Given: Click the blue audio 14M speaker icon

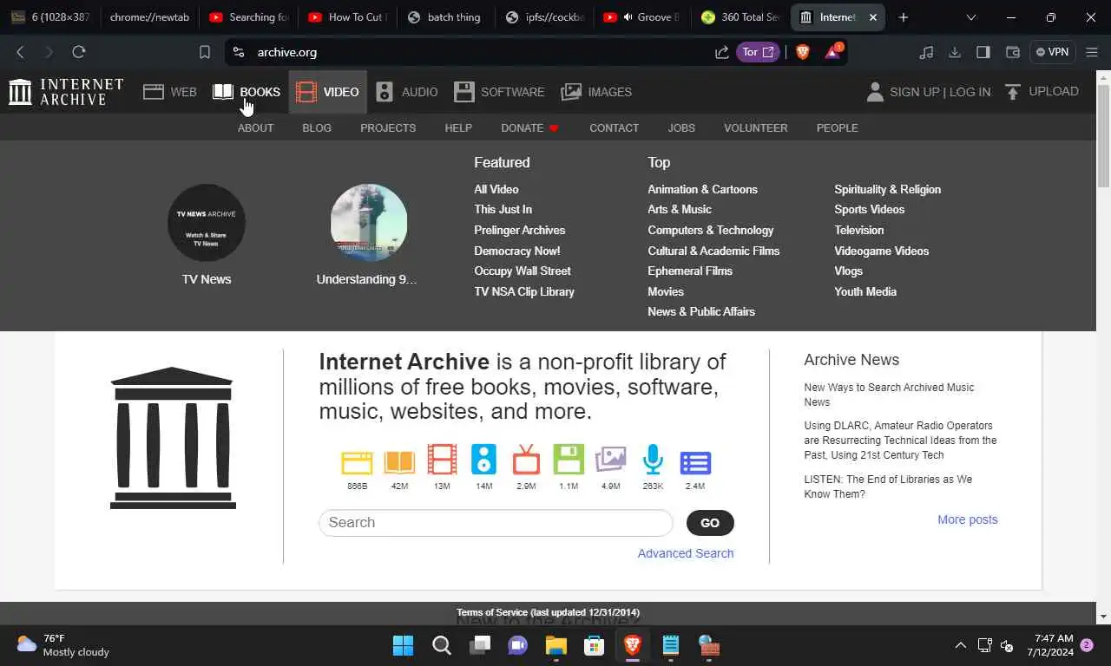Looking at the screenshot, I should 483,460.
